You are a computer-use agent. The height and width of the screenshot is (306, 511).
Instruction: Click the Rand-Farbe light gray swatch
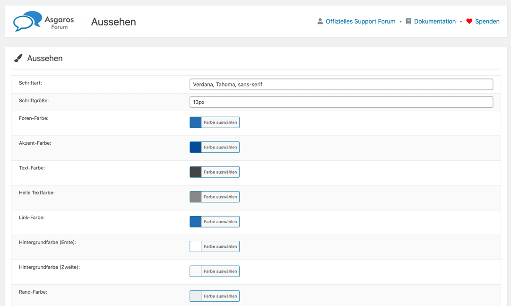point(196,296)
